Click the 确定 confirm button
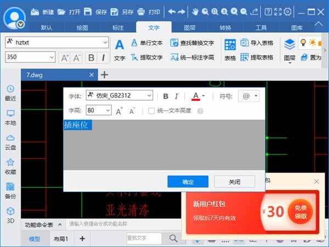Image resolution: width=329 pixels, height=247 pixels. click(188, 182)
